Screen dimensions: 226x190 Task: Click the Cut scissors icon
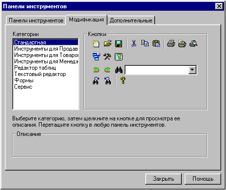pos(134,43)
